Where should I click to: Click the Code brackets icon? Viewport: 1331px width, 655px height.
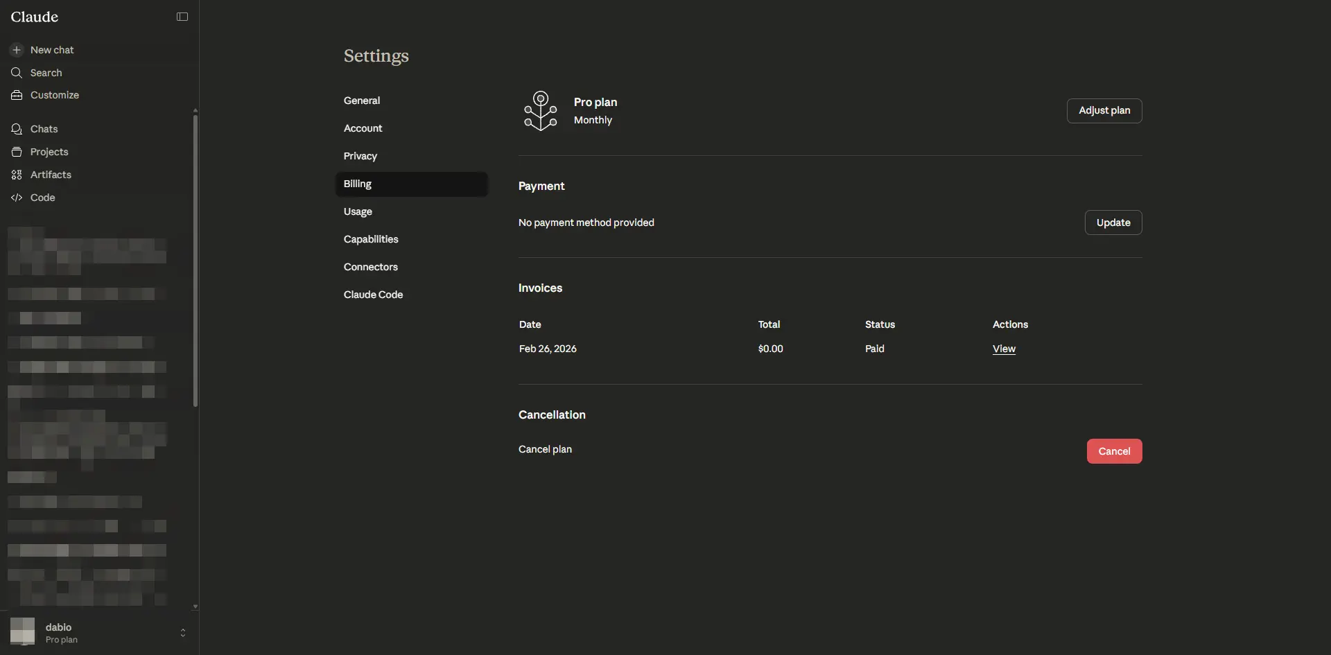[17, 198]
